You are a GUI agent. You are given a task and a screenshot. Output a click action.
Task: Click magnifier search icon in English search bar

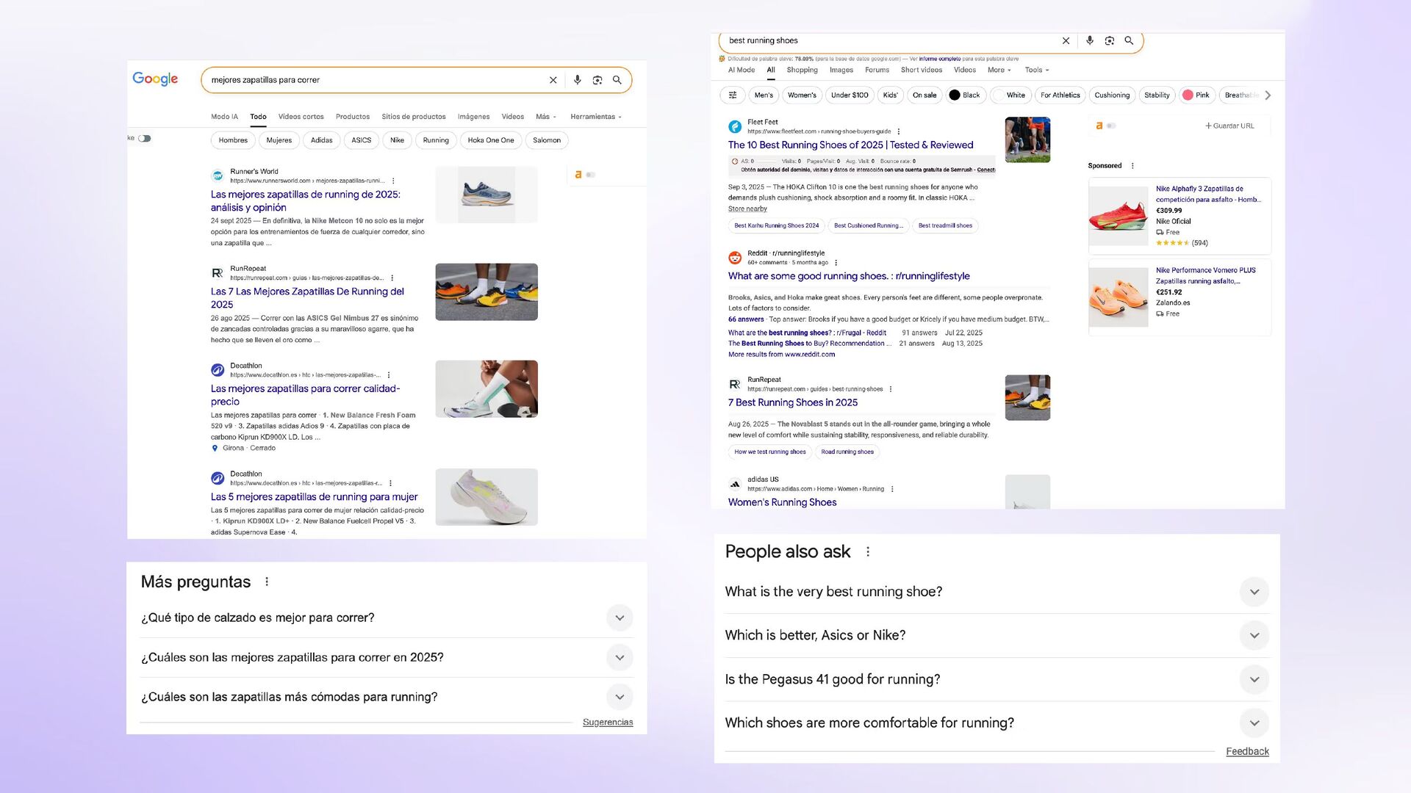(x=1129, y=41)
